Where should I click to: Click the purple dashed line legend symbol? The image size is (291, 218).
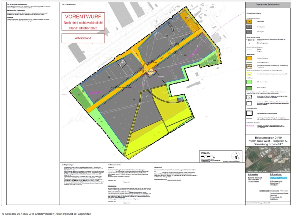click(x=250, y=126)
